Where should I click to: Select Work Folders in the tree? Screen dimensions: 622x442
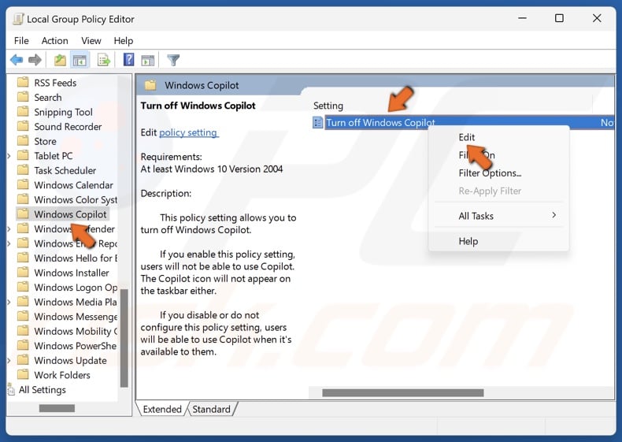point(62,375)
